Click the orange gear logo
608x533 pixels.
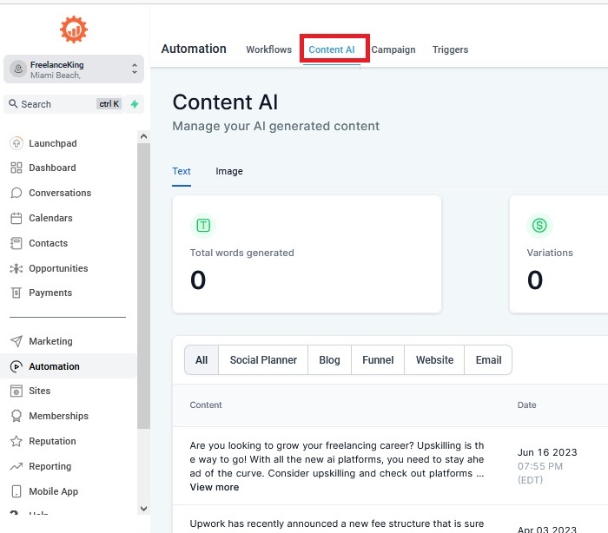pos(73,30)
